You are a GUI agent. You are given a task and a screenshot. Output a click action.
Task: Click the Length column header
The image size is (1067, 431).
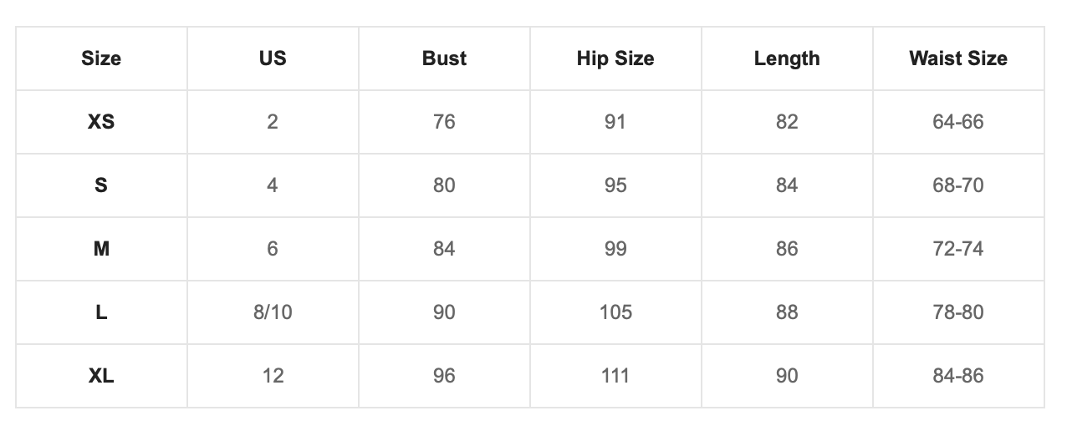click(x=787, y=58)
